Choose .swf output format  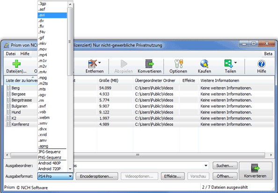(52, 106)
